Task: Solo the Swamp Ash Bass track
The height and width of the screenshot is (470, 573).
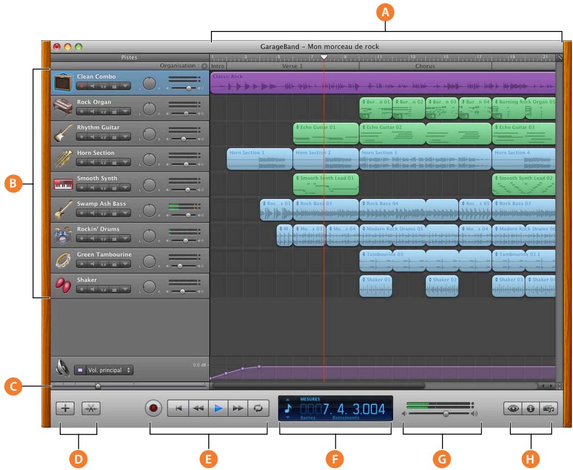Action: click(x=103, y=214)
